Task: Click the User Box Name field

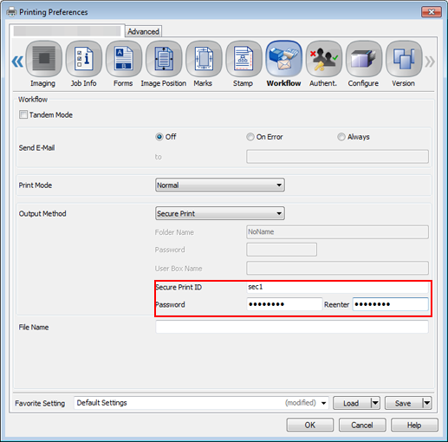Action: click(337, 268)
